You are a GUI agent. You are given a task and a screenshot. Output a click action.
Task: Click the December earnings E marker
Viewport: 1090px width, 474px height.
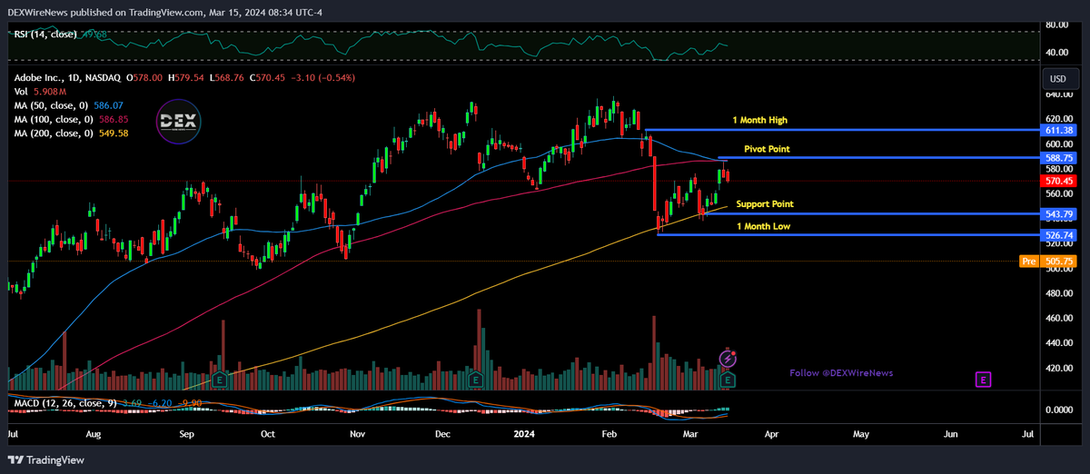(x=474, y=380)
